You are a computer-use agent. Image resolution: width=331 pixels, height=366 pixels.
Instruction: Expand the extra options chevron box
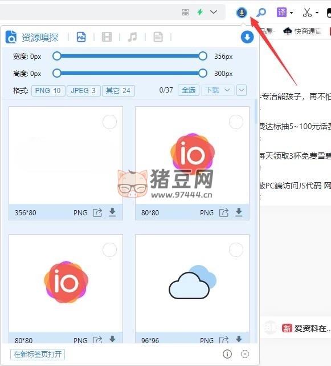point(242,90)
